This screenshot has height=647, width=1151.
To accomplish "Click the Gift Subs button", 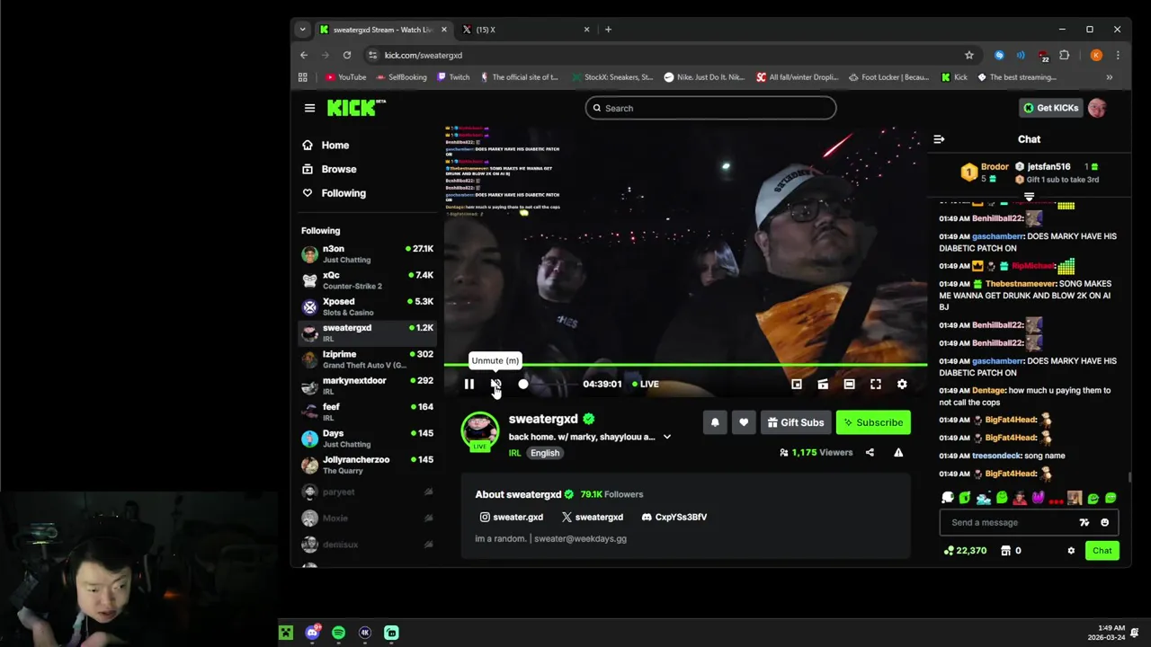I will pyautogui.click(x=796, y=422).
